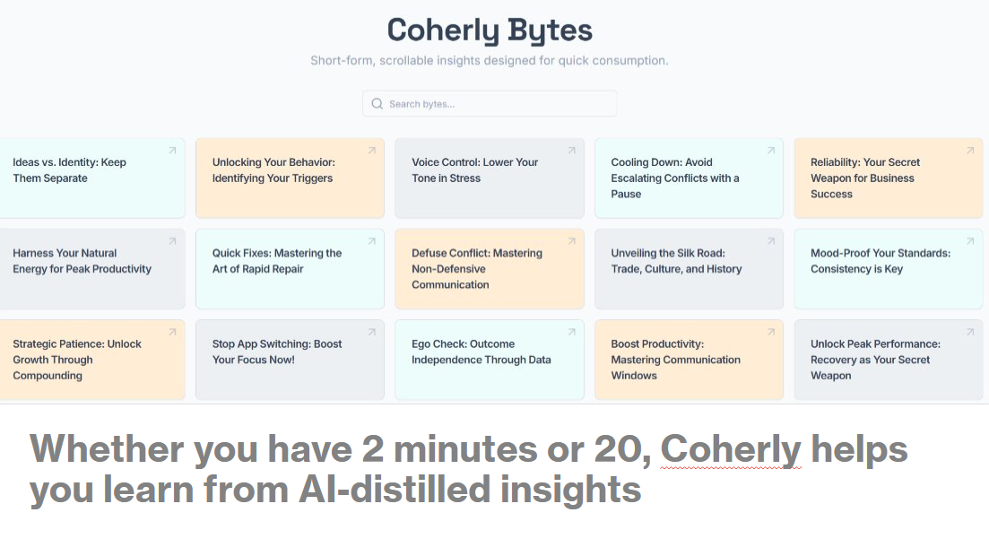Screen dimensions: 989x556
Task: Click the "Coherly Bytes" page title
Action: click(489, 30)
